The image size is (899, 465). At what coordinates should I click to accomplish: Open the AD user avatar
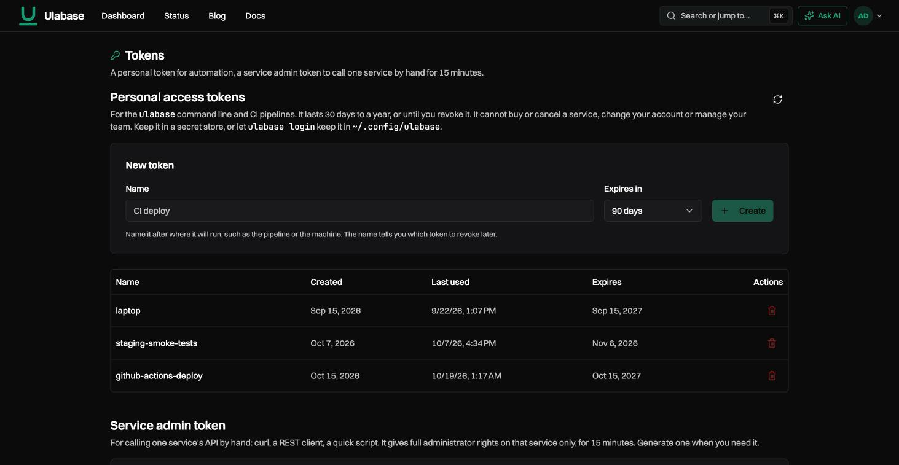pos(863,16)
